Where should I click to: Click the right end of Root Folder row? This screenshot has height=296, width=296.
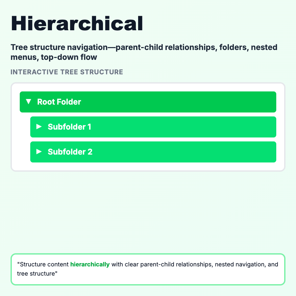click(x=263, y=102)
